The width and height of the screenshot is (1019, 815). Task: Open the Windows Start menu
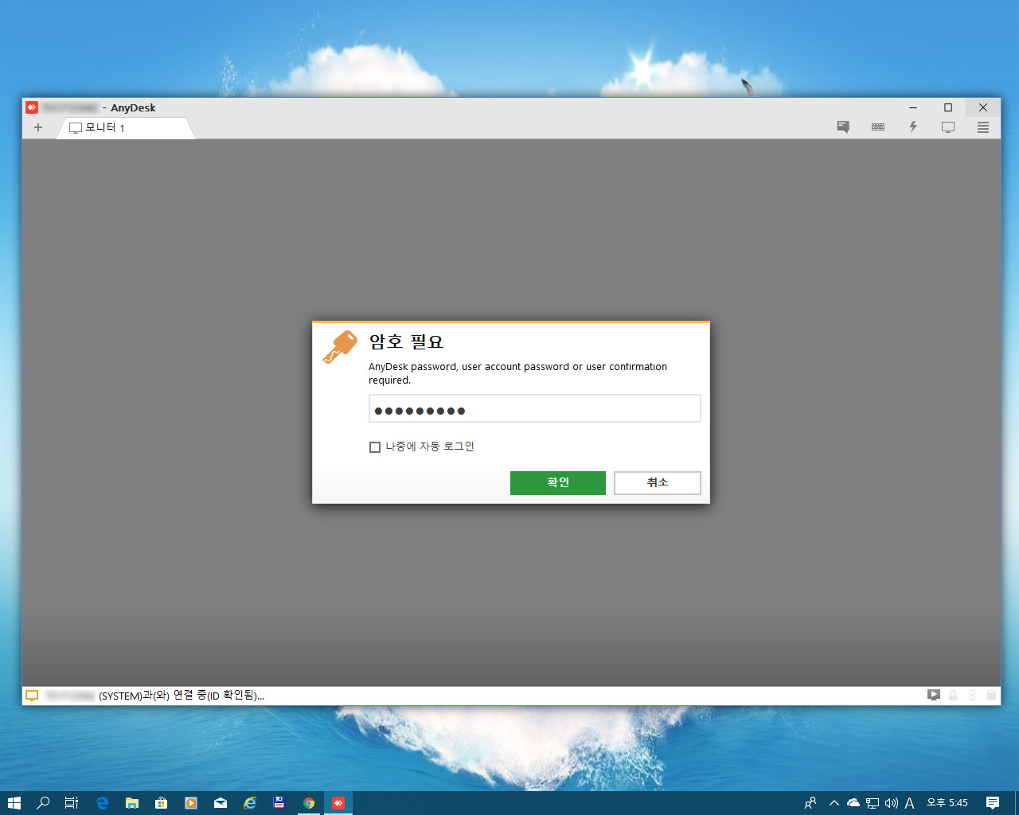(14, 803)
